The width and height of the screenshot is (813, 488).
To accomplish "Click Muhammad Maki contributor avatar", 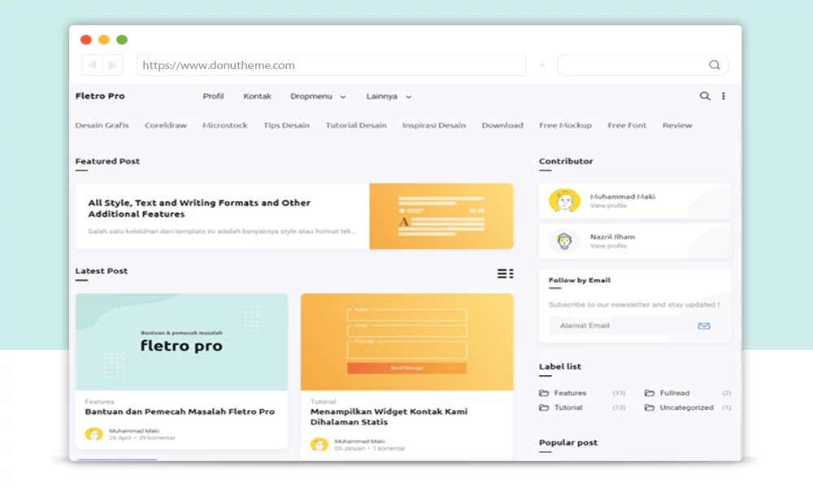I will pos(564,201).
